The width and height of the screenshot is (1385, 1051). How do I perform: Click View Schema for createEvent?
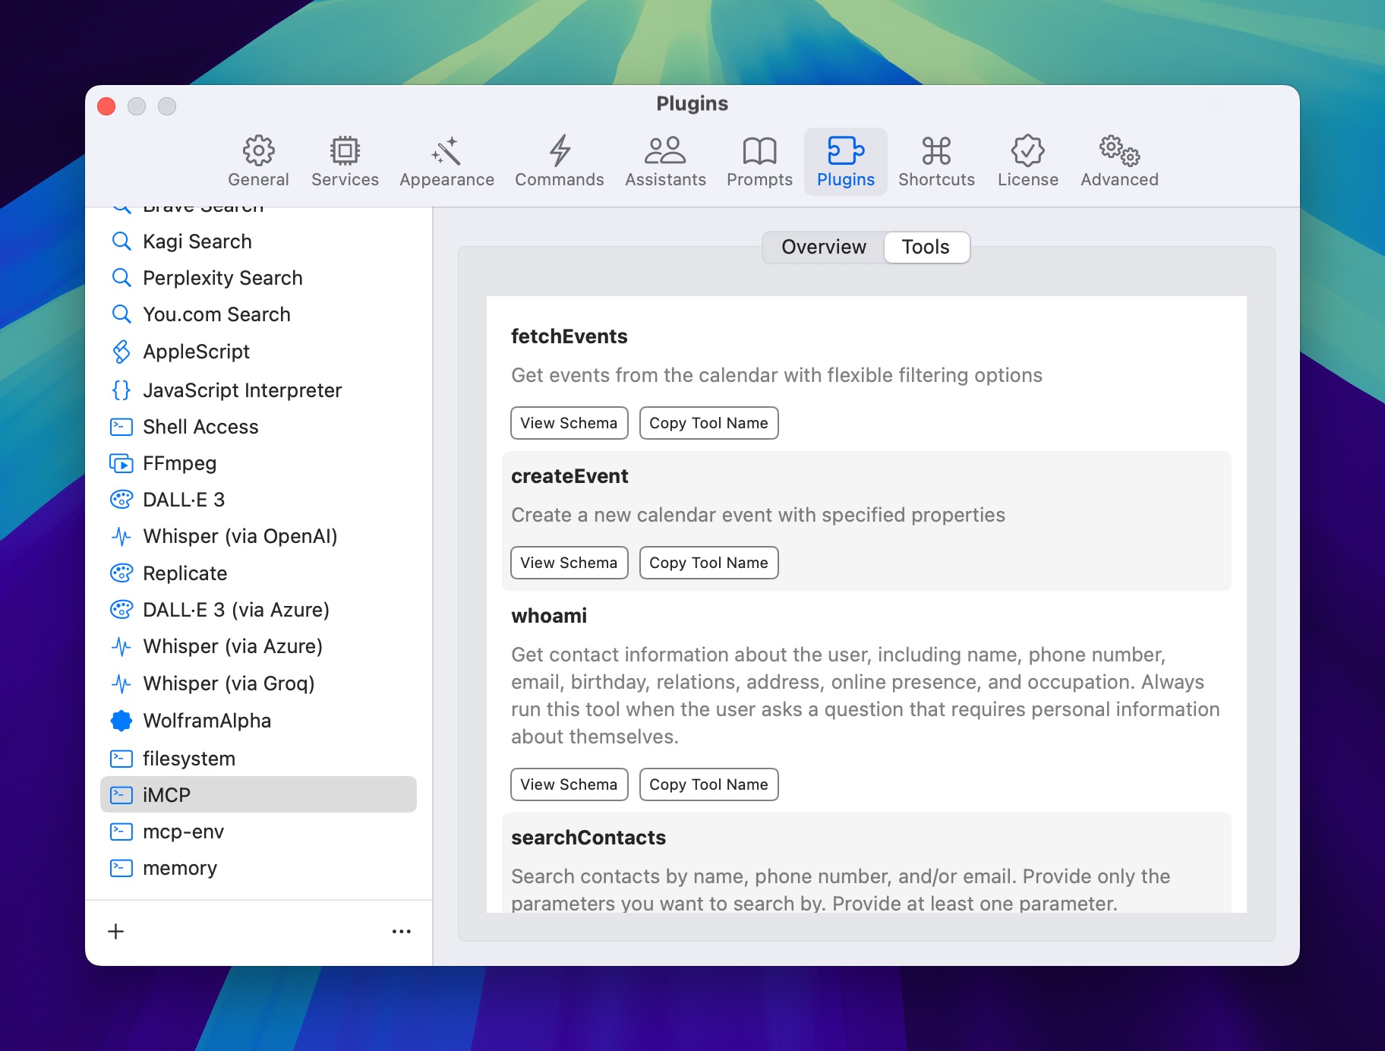(569, 563)
